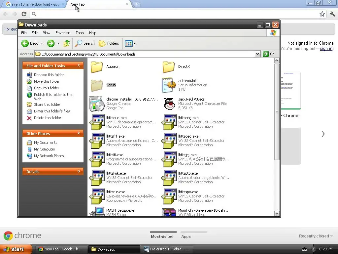Click Move this folder
The height and width of the screenshot is (254, 338).
[47, 81]
